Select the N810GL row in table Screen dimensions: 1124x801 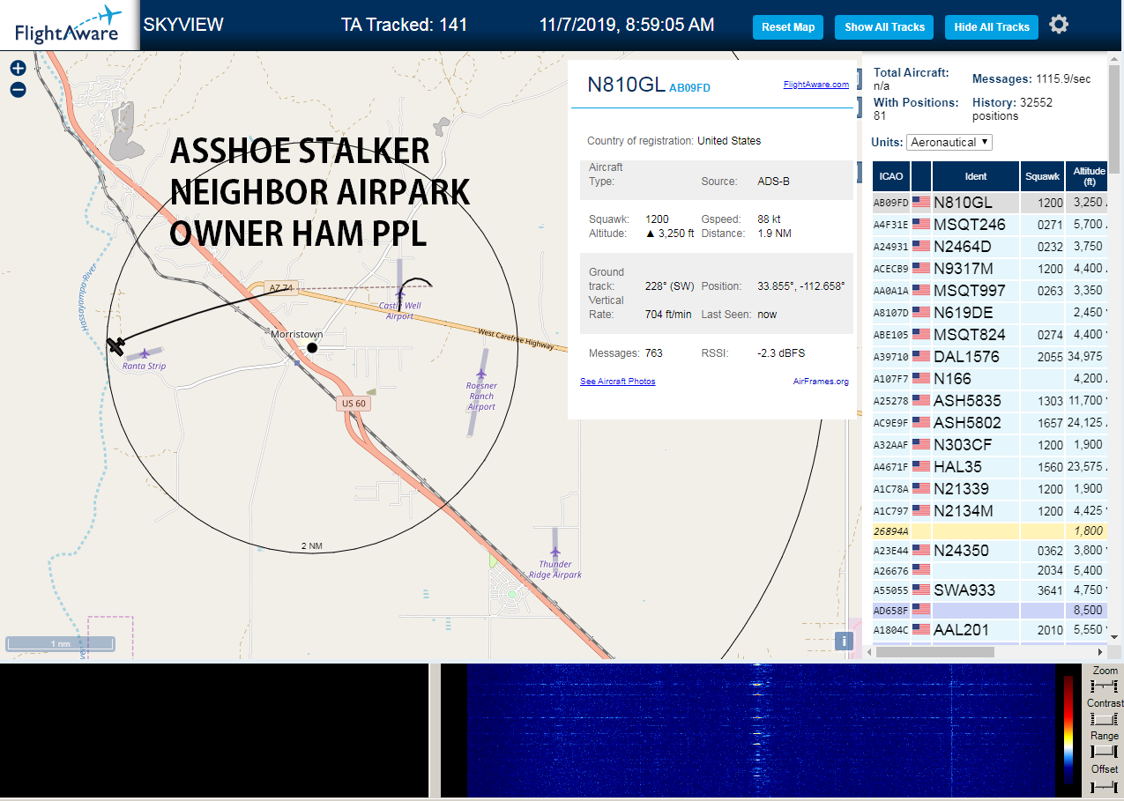pyautogui.click(x=990, y=202)
